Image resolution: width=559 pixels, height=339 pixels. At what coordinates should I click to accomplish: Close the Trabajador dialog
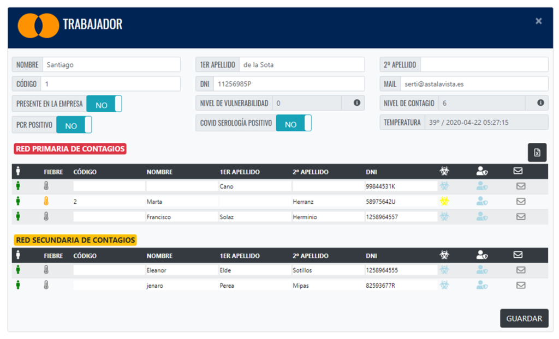[x=538, y=21]
